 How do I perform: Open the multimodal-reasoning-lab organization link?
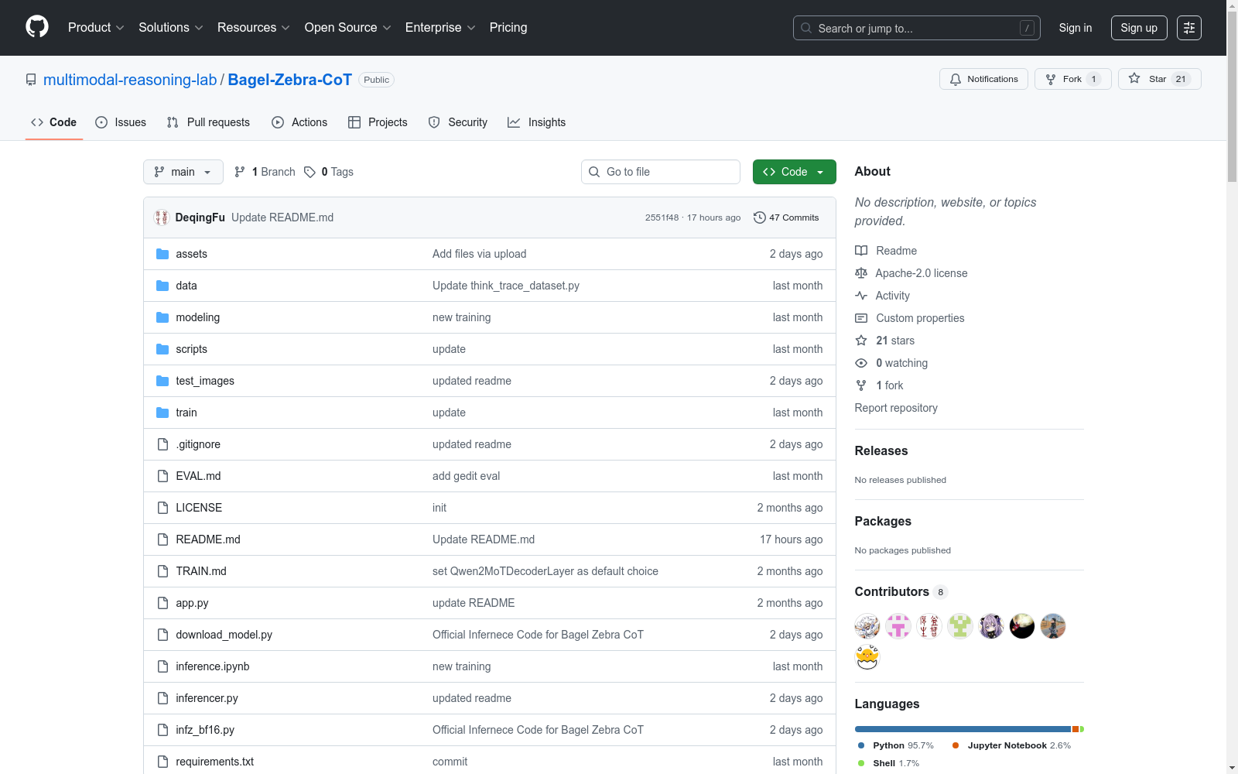130,80
